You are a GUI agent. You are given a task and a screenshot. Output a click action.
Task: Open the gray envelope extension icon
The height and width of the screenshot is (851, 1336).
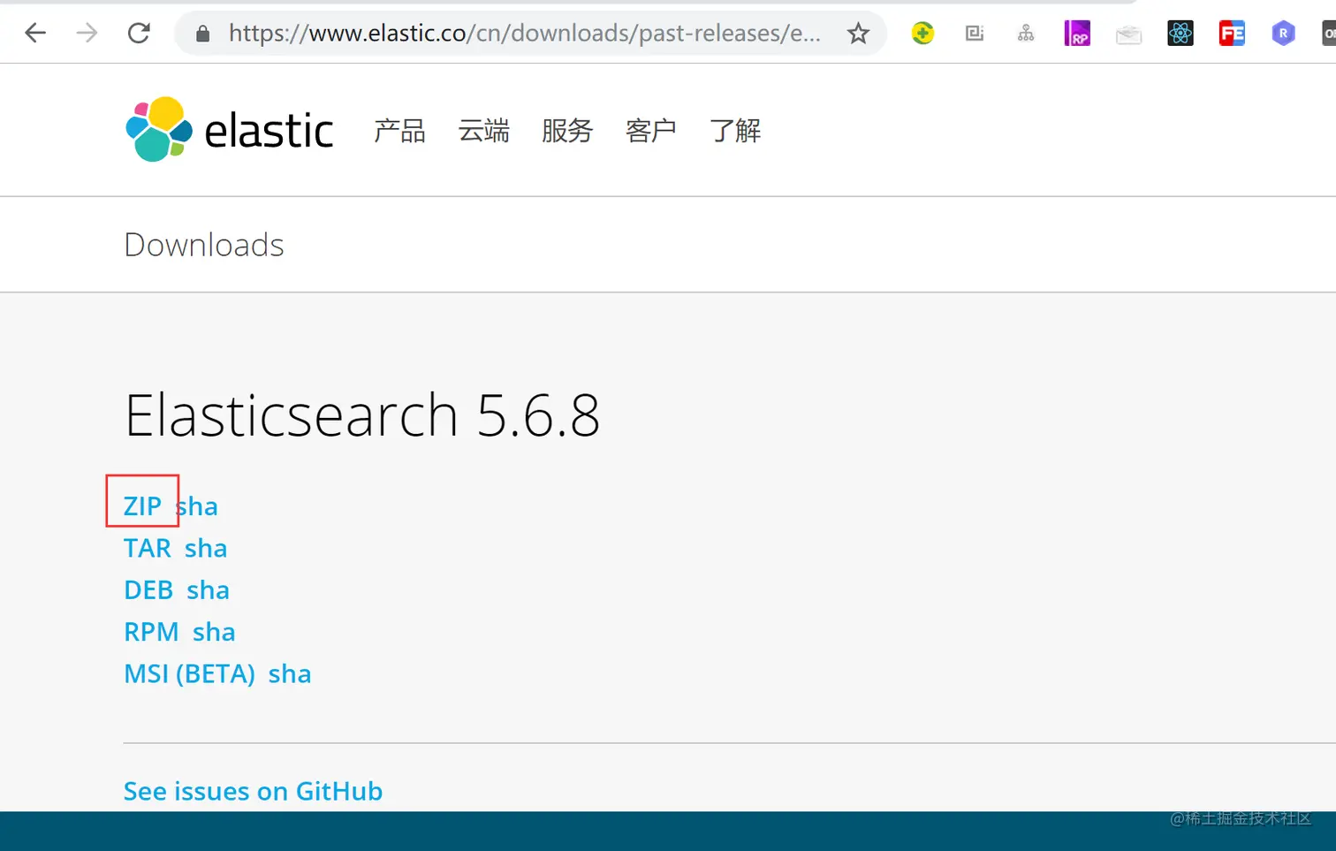pos(1128,34)
